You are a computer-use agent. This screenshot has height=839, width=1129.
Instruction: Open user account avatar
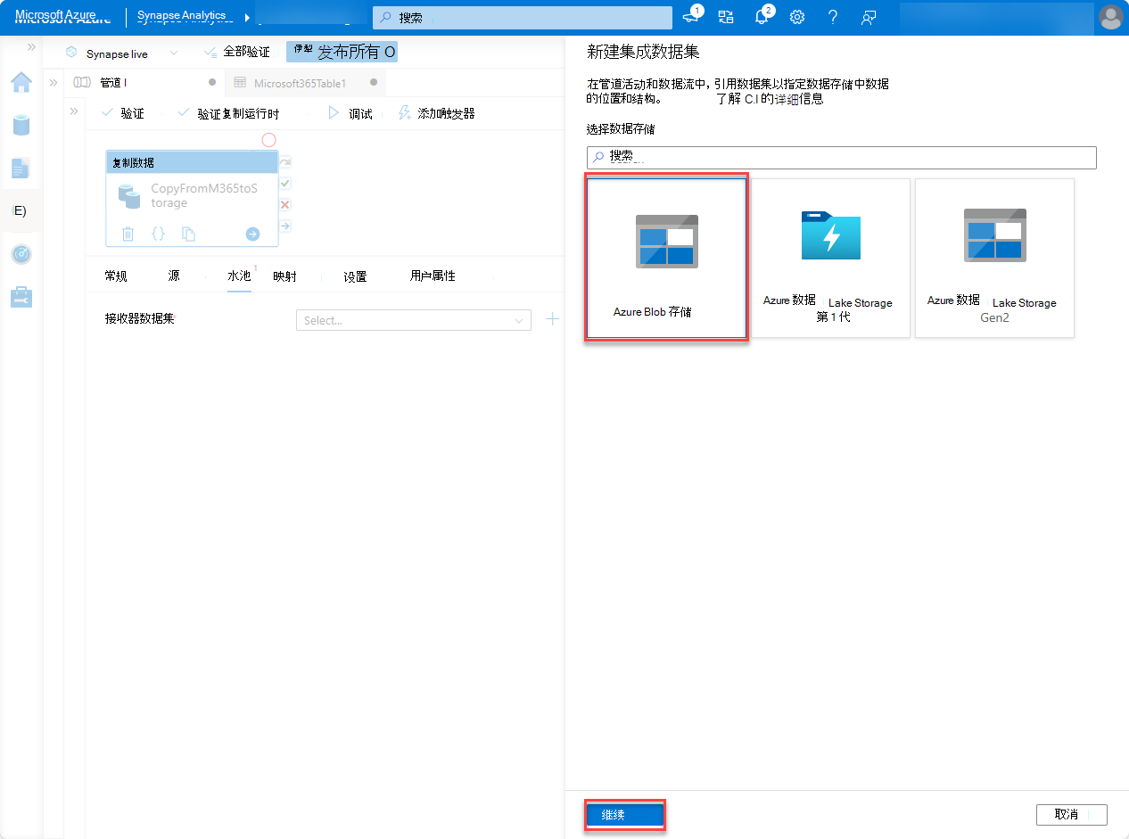1110,17
